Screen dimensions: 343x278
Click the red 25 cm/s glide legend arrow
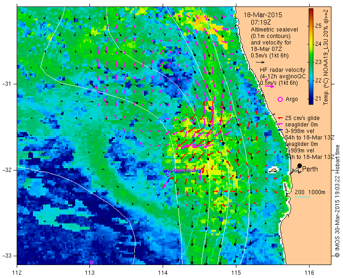click(x=280, y=118)
